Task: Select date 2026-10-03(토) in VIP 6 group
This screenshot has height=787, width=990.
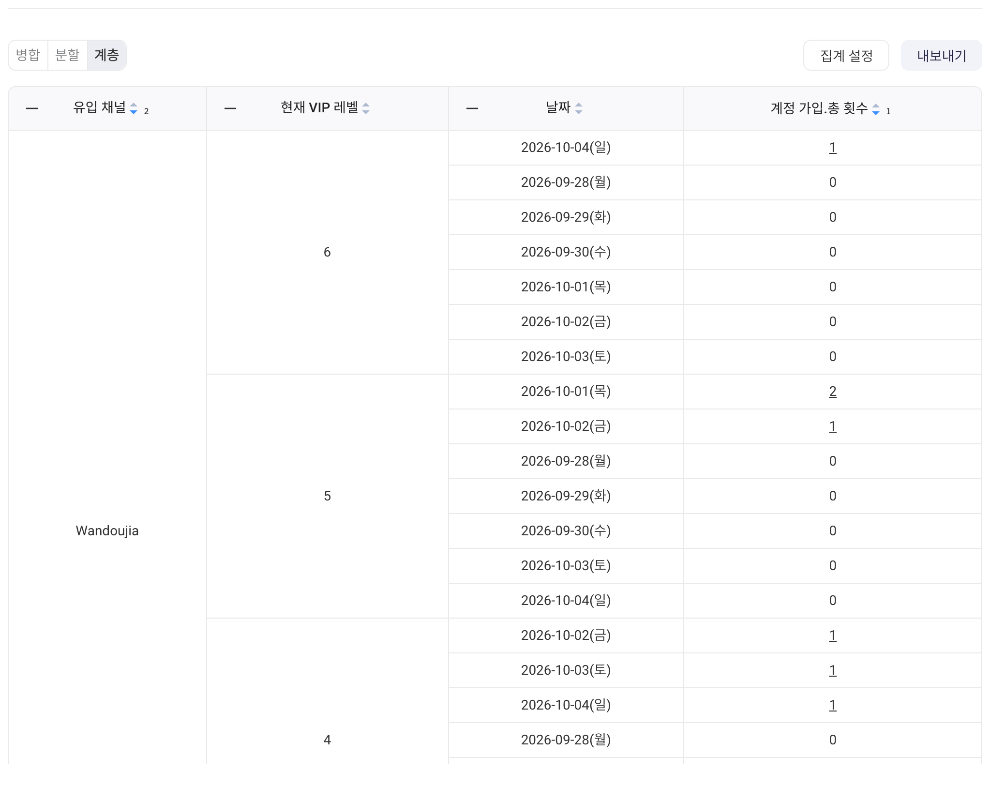Action: coord(566,357)
